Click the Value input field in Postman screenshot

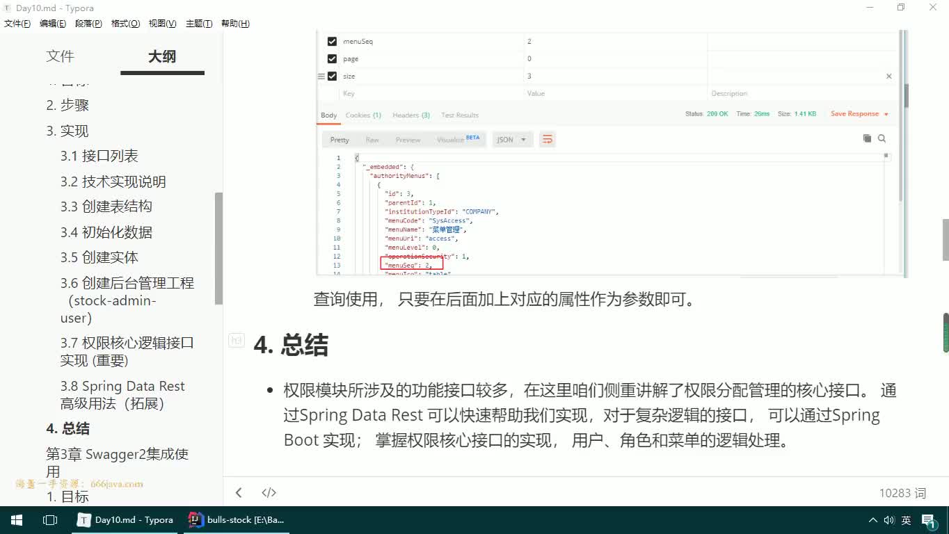click(x=616, y=94)
